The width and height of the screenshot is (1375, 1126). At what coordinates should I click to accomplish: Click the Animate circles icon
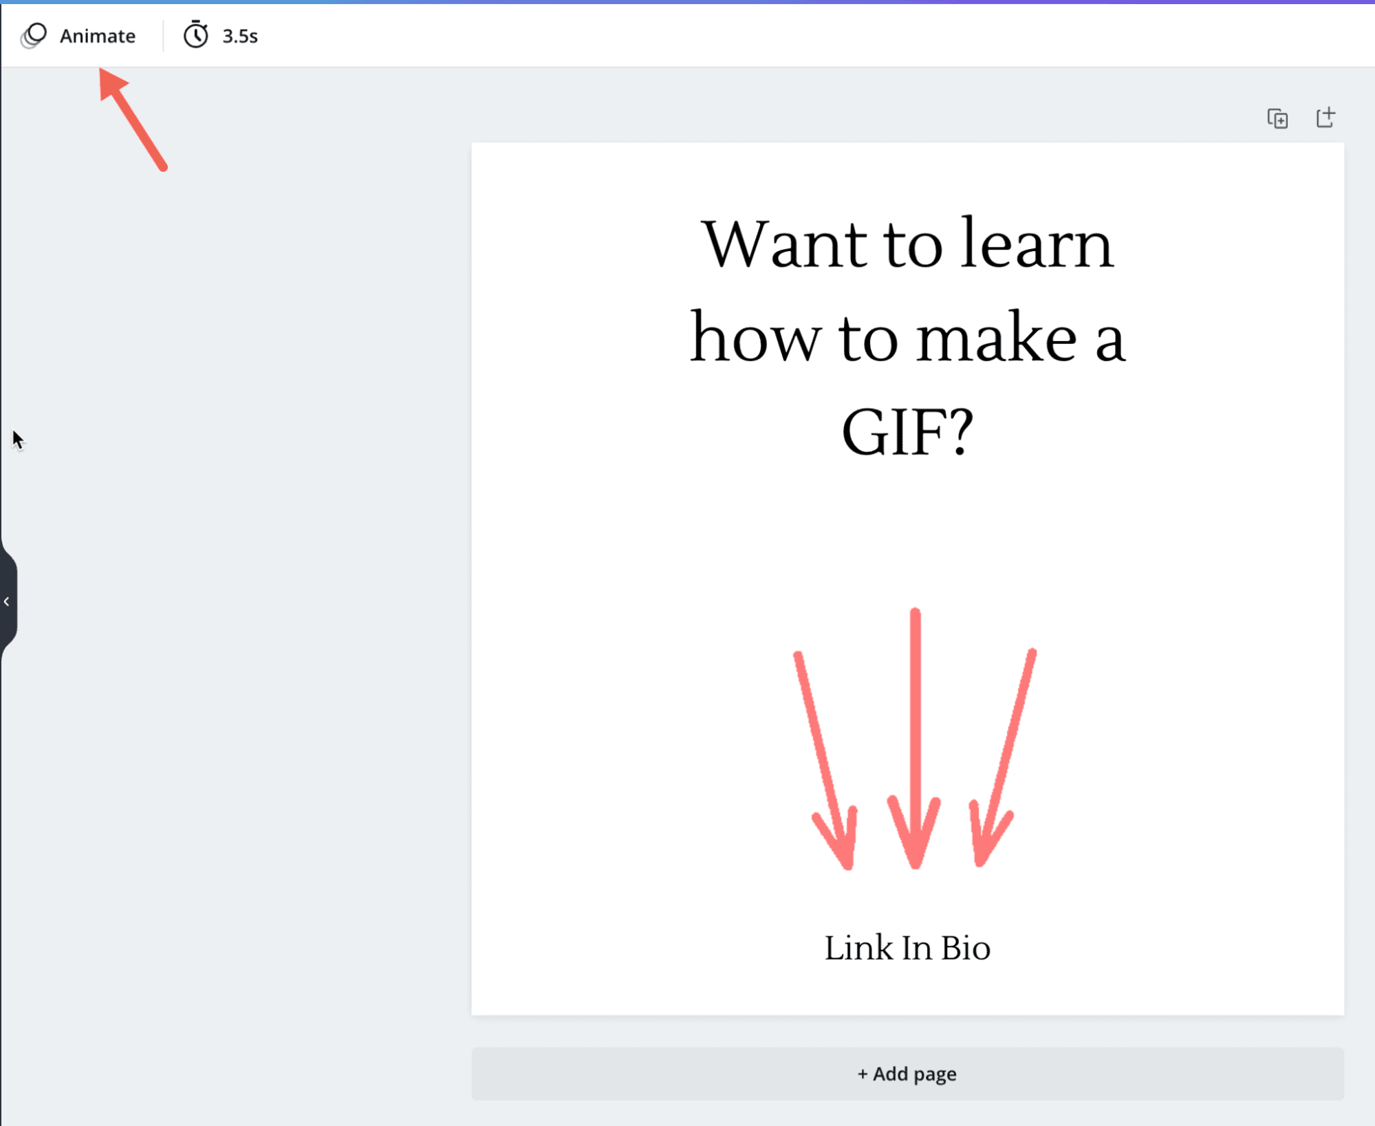coord(34,36)
